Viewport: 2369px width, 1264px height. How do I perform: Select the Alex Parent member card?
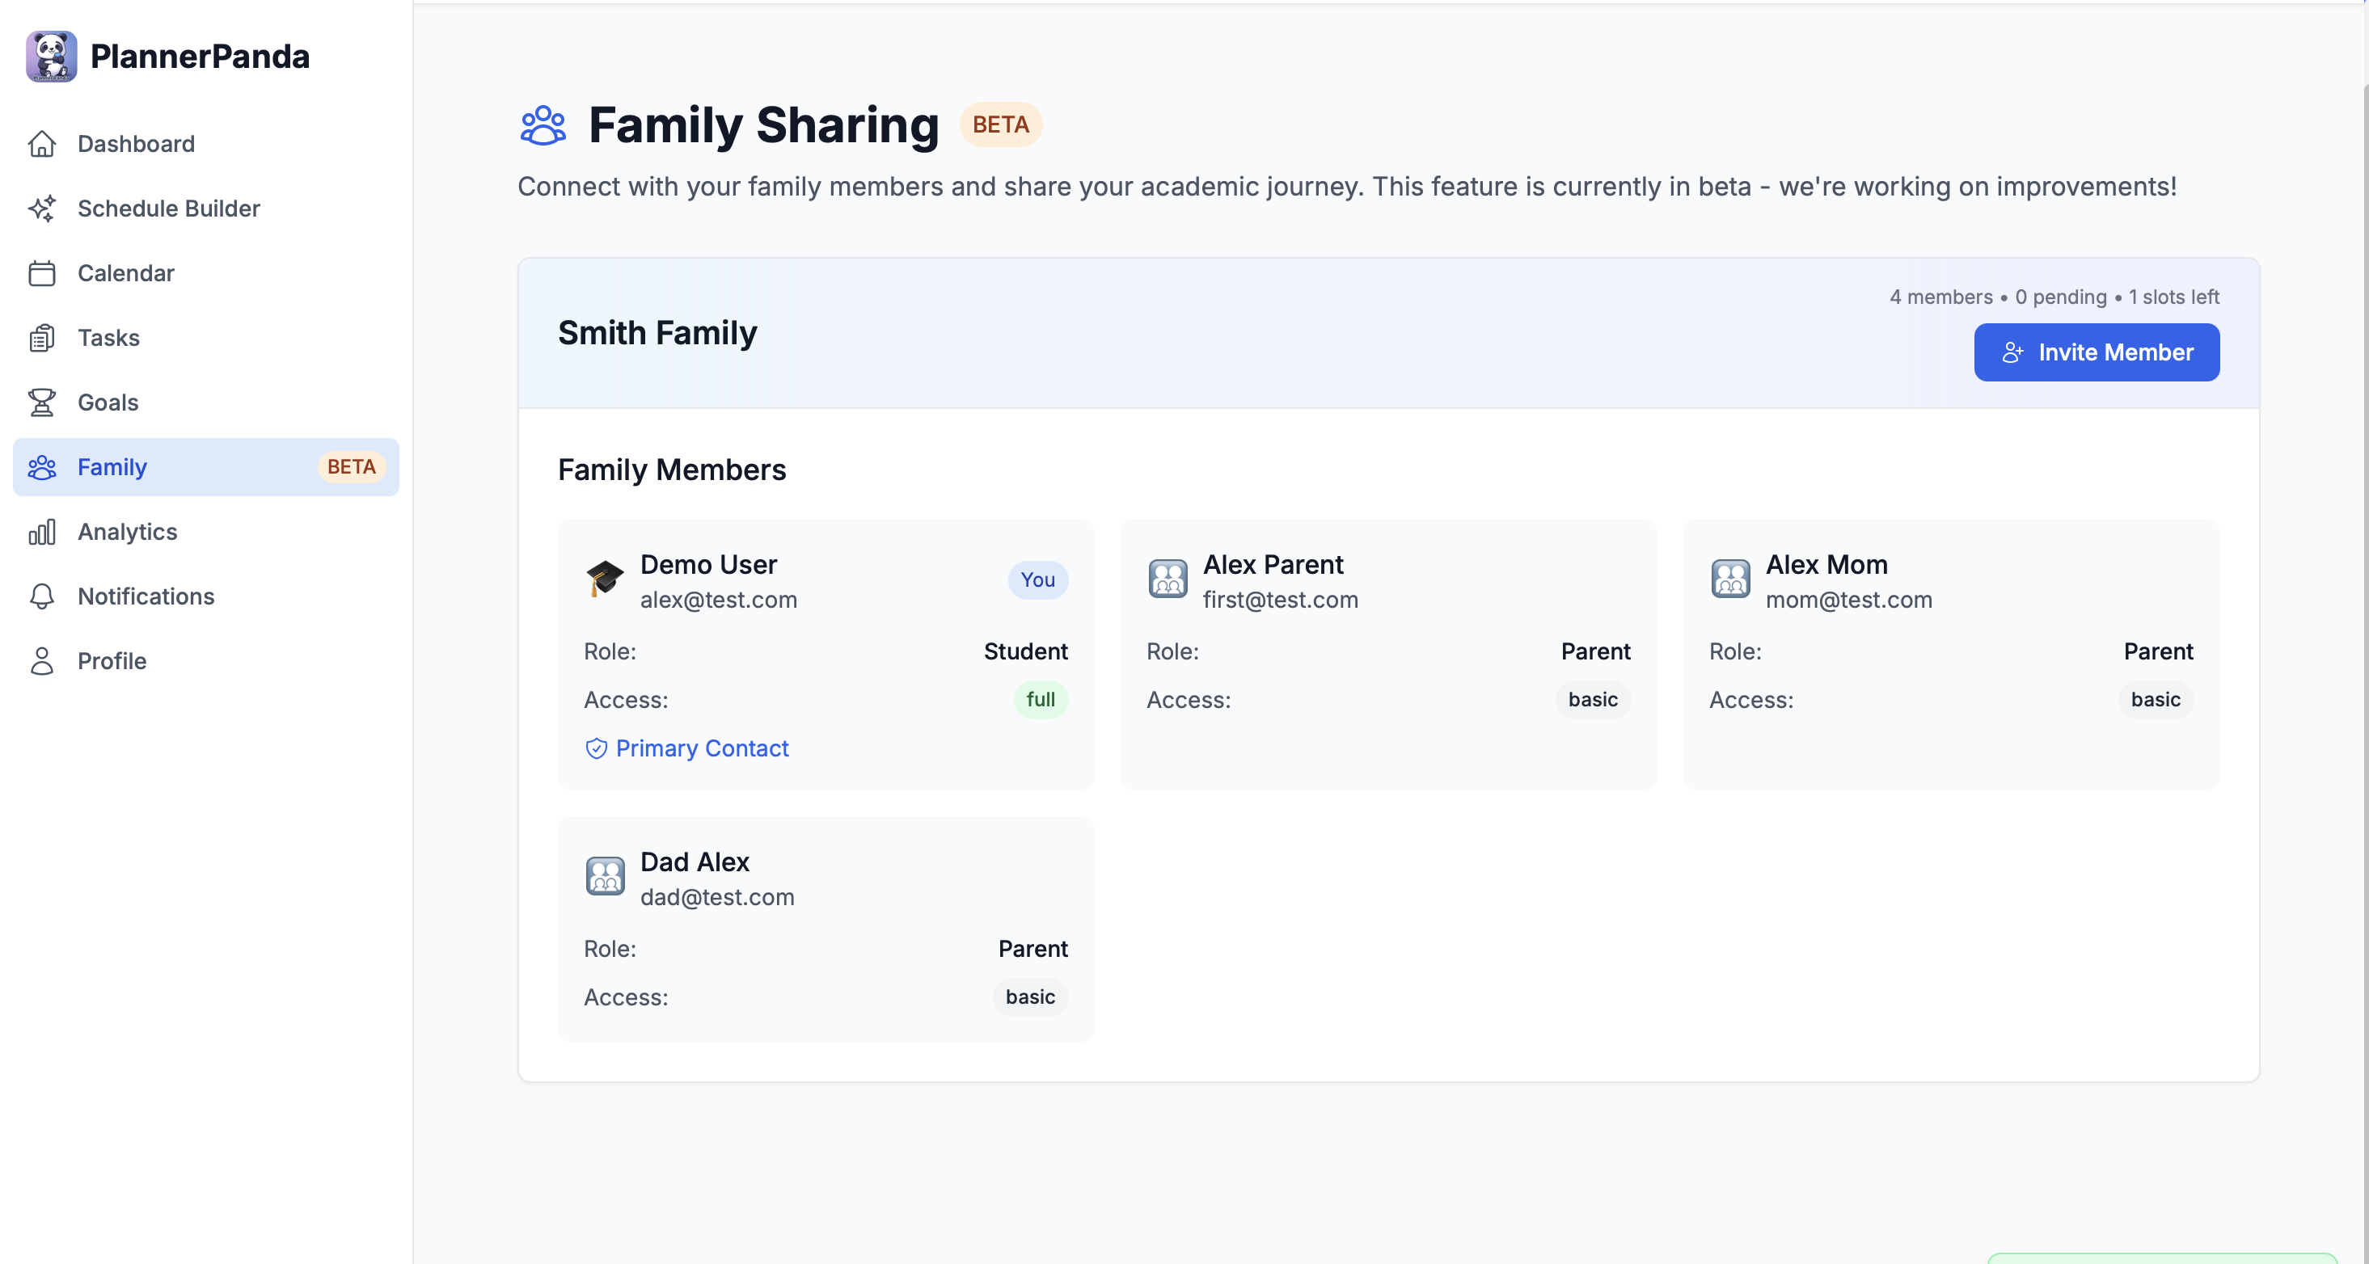tap(1387, 654)
